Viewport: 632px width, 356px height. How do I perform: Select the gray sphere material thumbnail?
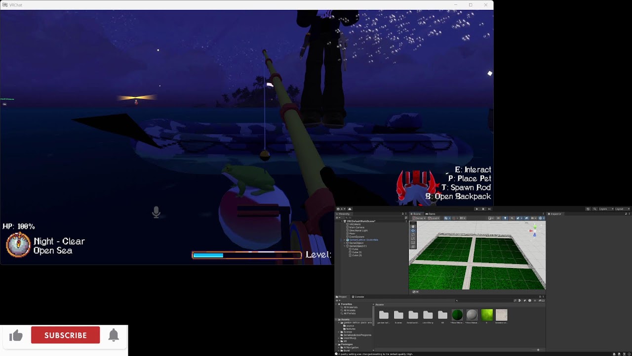tap(472, 314)
